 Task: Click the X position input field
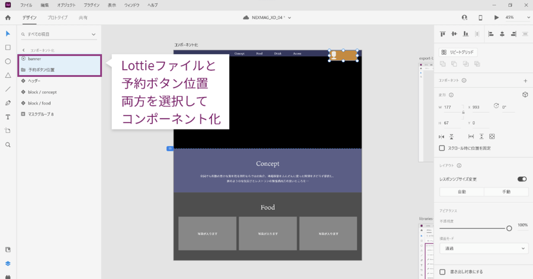(480, 107)
